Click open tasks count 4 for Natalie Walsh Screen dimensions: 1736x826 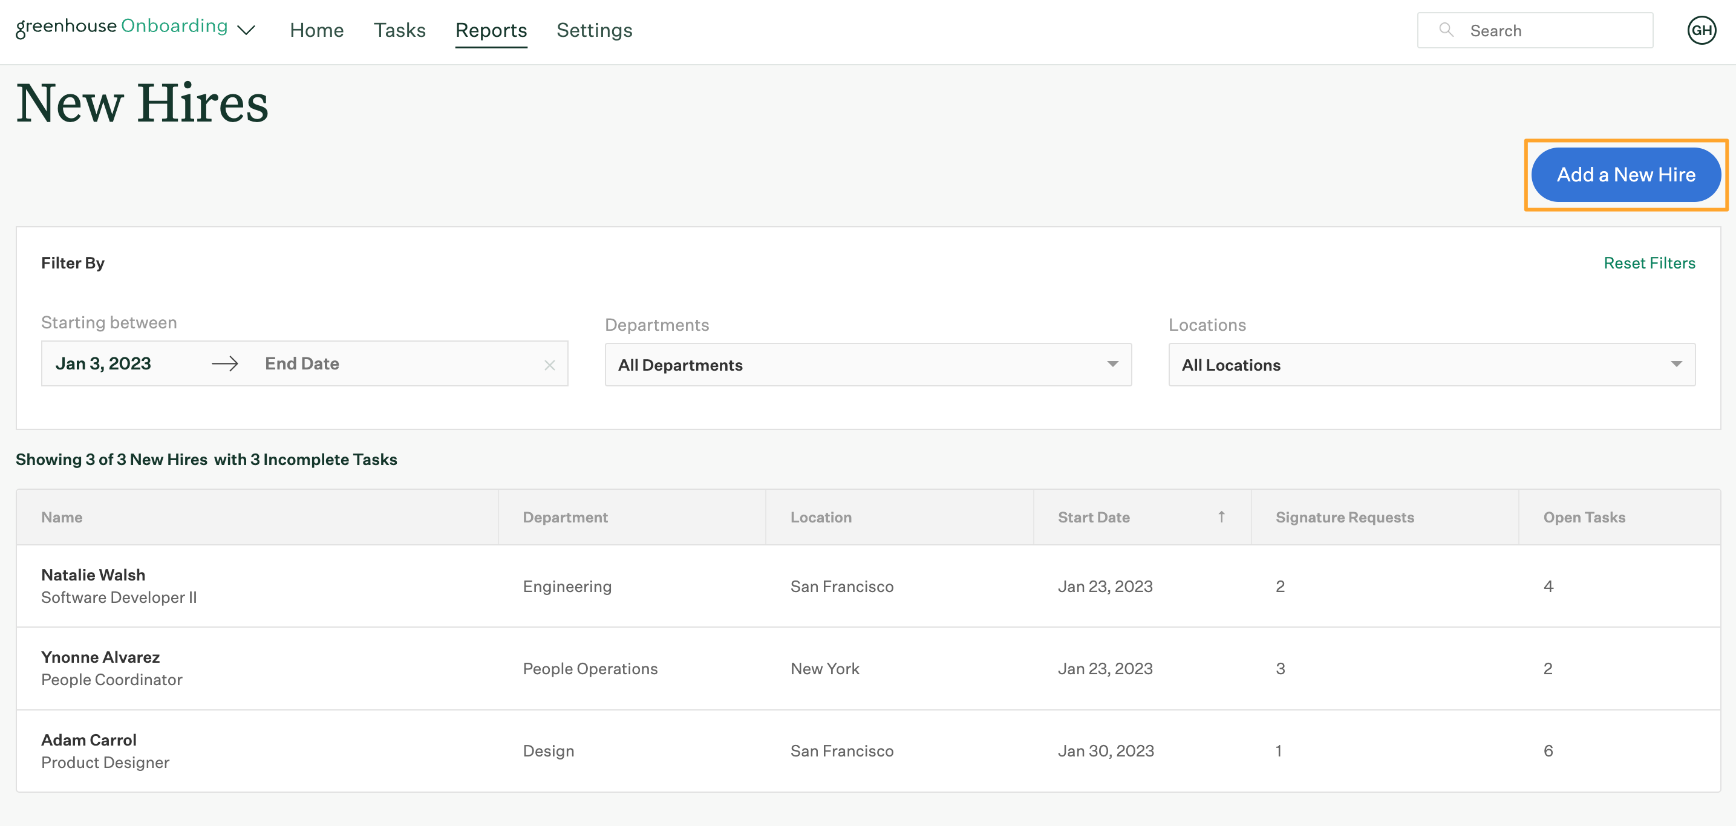point(1548,586)
